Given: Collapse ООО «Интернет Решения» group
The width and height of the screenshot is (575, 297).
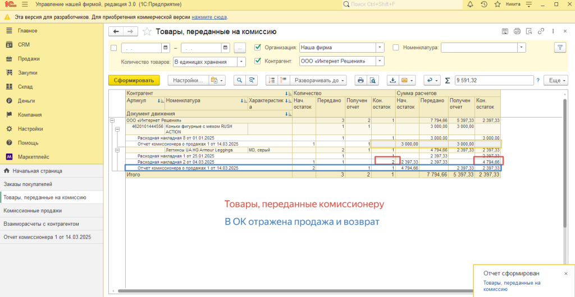Looking at the screenshot, I should tap(113, 120).
